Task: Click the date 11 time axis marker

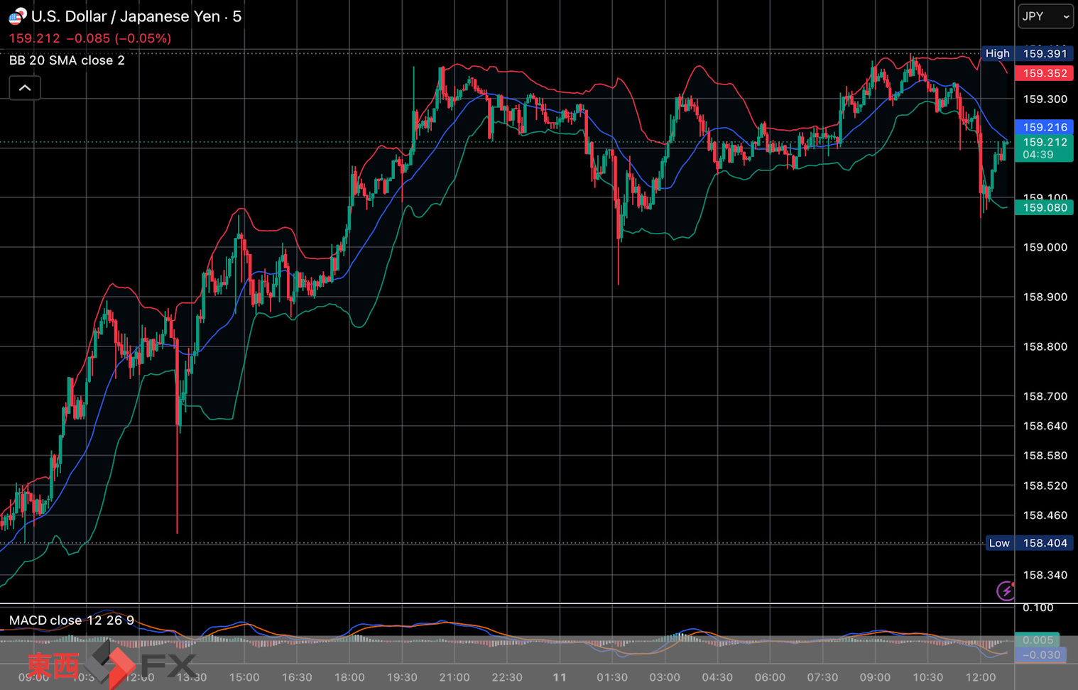Action: [x=560, y=677]
